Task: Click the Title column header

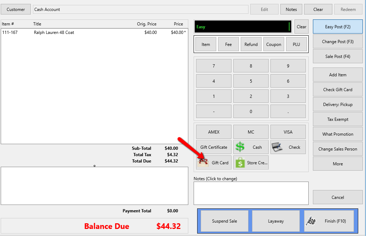Action: point(37,24)
